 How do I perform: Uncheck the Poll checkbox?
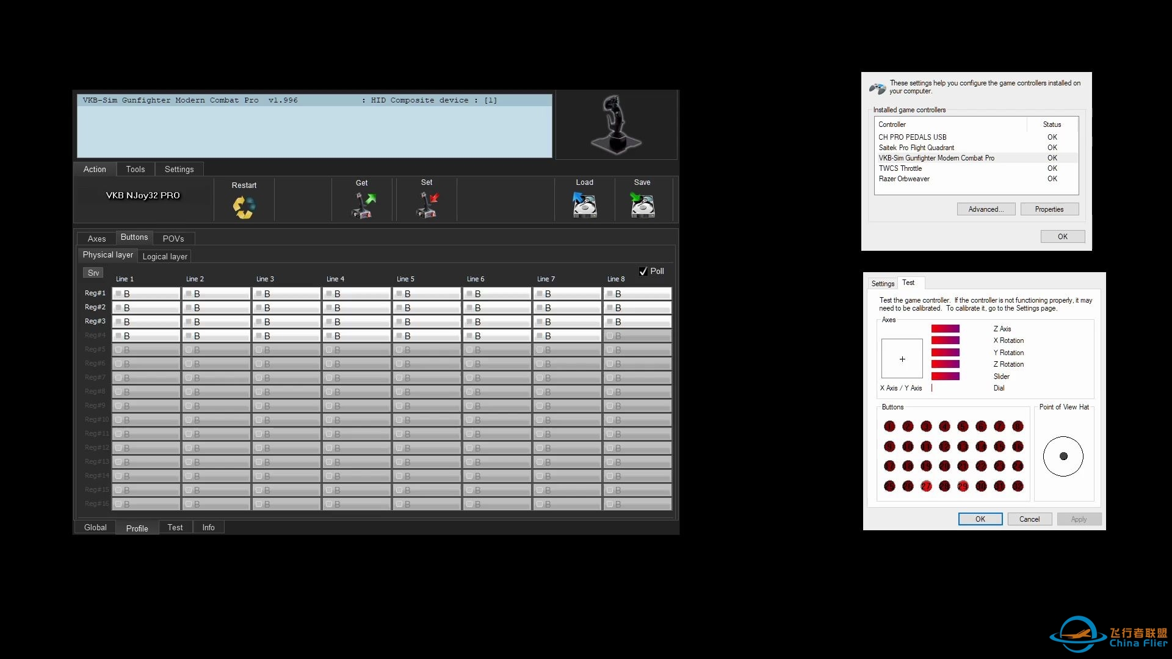(x=643, y=272)
